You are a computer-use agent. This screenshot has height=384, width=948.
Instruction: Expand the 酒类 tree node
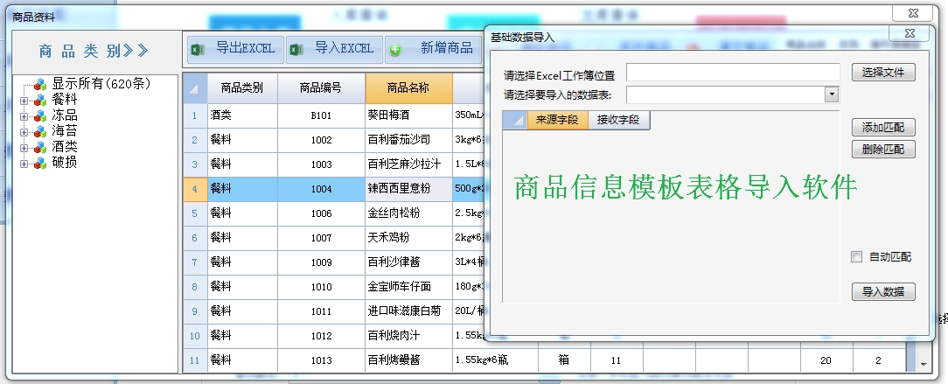pos(24,148)
